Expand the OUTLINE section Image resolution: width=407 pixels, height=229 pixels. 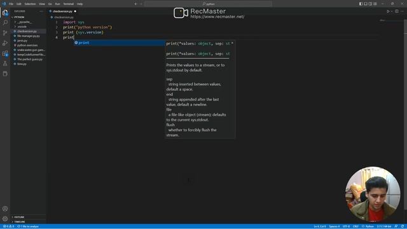click(28, 217)
